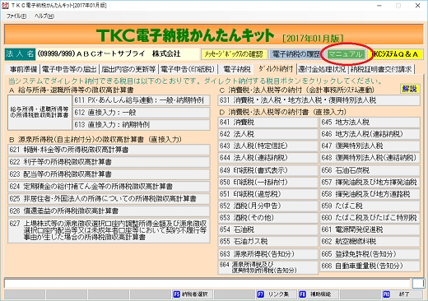428x301 pixels.
Task: Click the TKC app icon in title bar
Action: coord(5,5)
